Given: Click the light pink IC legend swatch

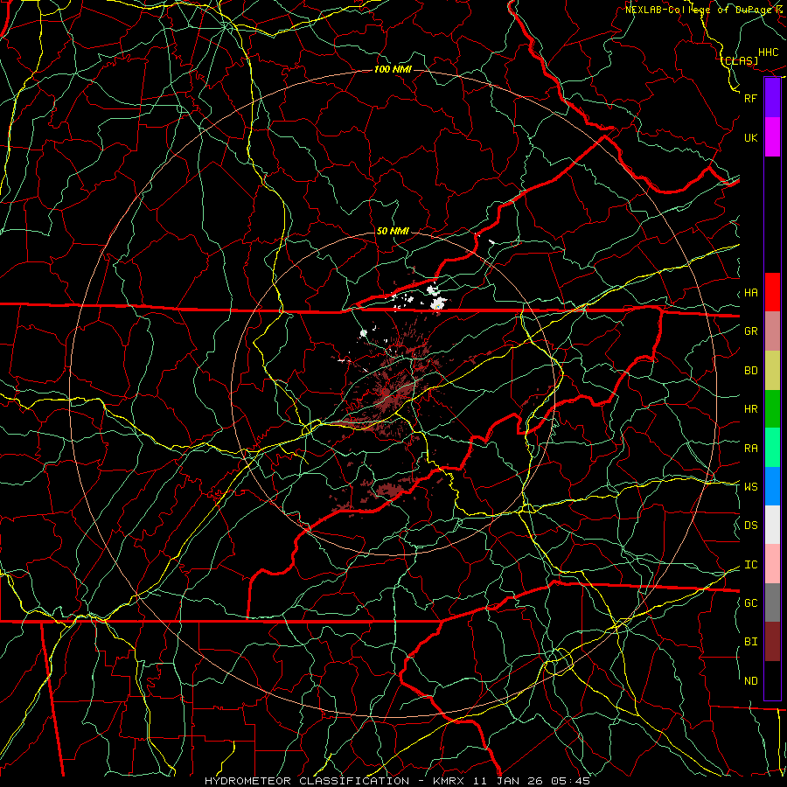Looking at the screenshot, I should pos(772,564).
